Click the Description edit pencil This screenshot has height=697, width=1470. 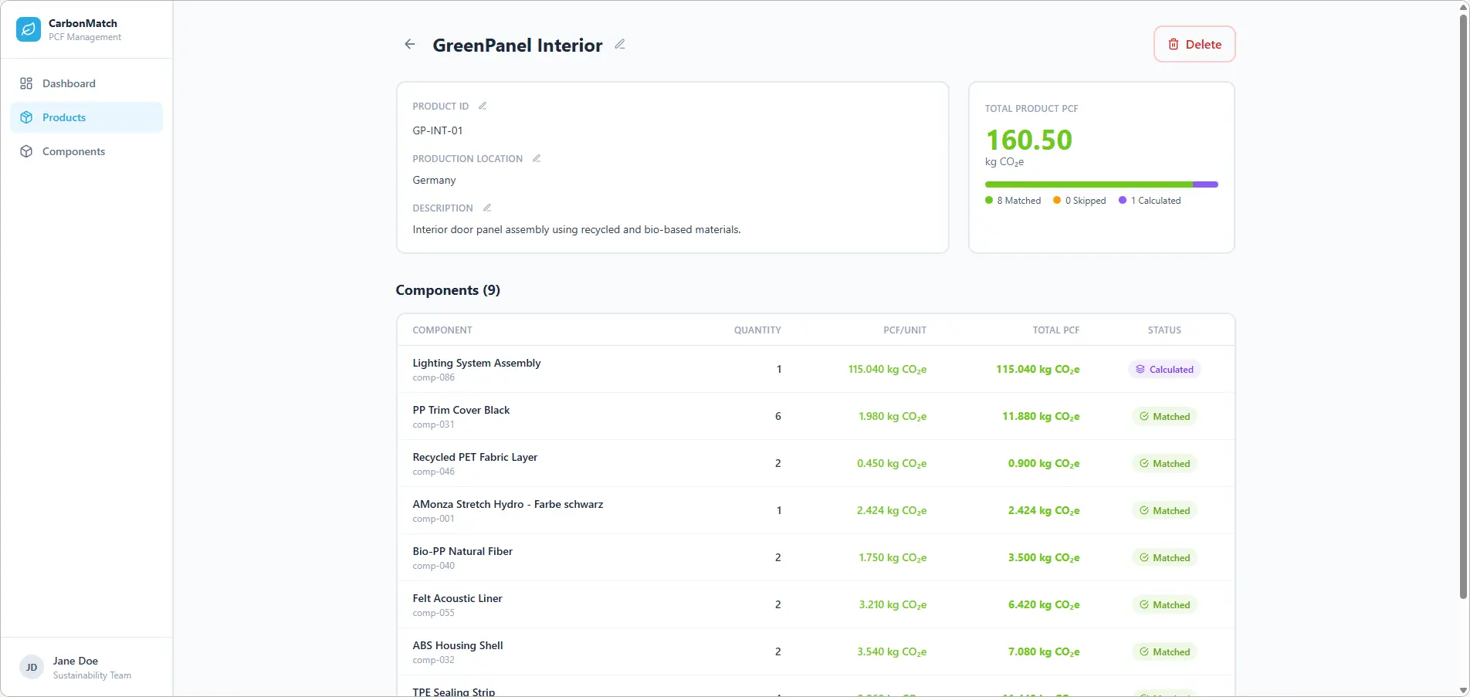487,208
